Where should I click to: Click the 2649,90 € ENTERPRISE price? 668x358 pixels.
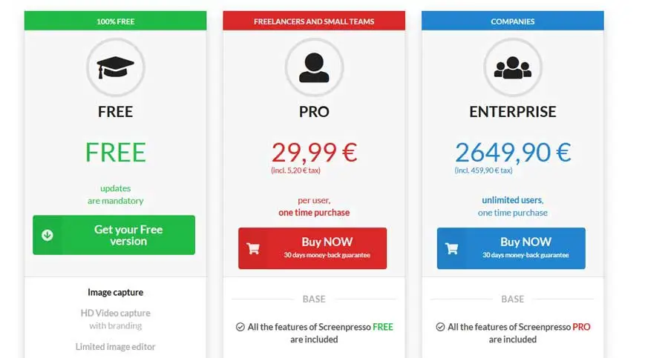(513, 152)
